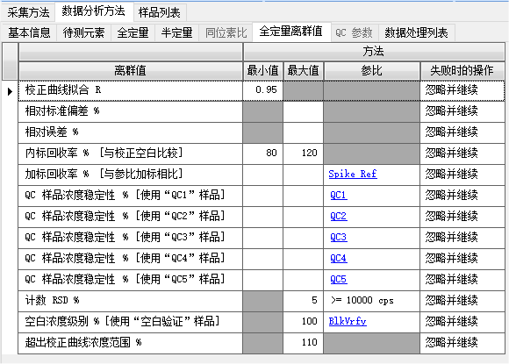Open the 半定量 sub-tab
Screen dimensions: 509x364
point(176,32)
